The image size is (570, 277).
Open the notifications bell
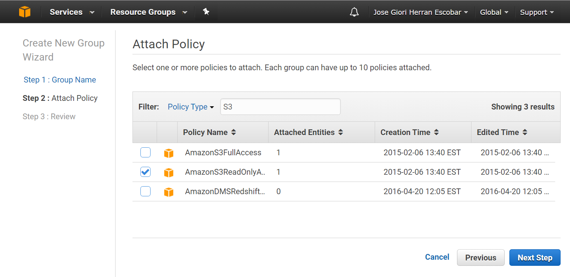[x=354, y=12]
